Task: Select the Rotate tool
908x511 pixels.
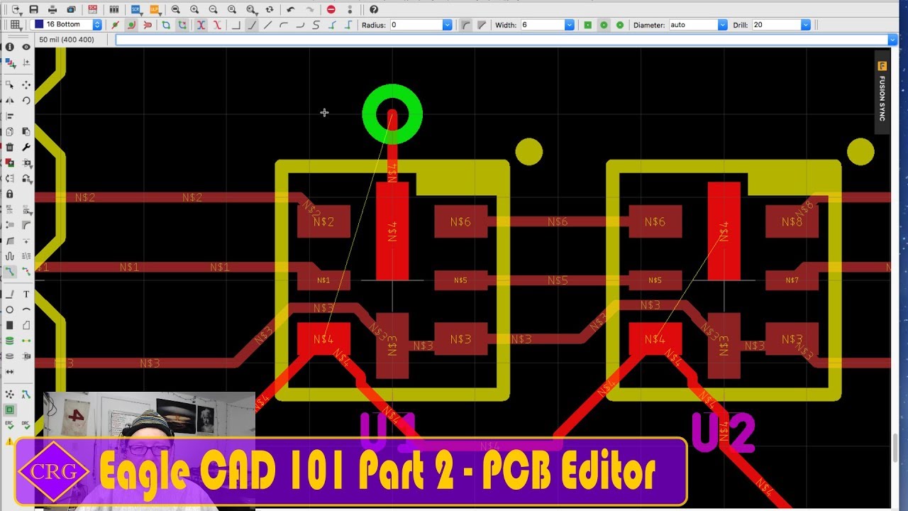Action: pos(26,100)
